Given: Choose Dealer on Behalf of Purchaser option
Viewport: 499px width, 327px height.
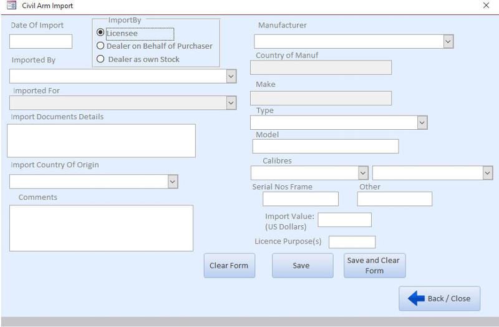Looking at the screenshot, I should click(x=100, y=46).
